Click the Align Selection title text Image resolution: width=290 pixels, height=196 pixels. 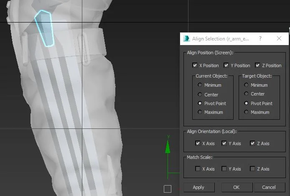[220, 39]
